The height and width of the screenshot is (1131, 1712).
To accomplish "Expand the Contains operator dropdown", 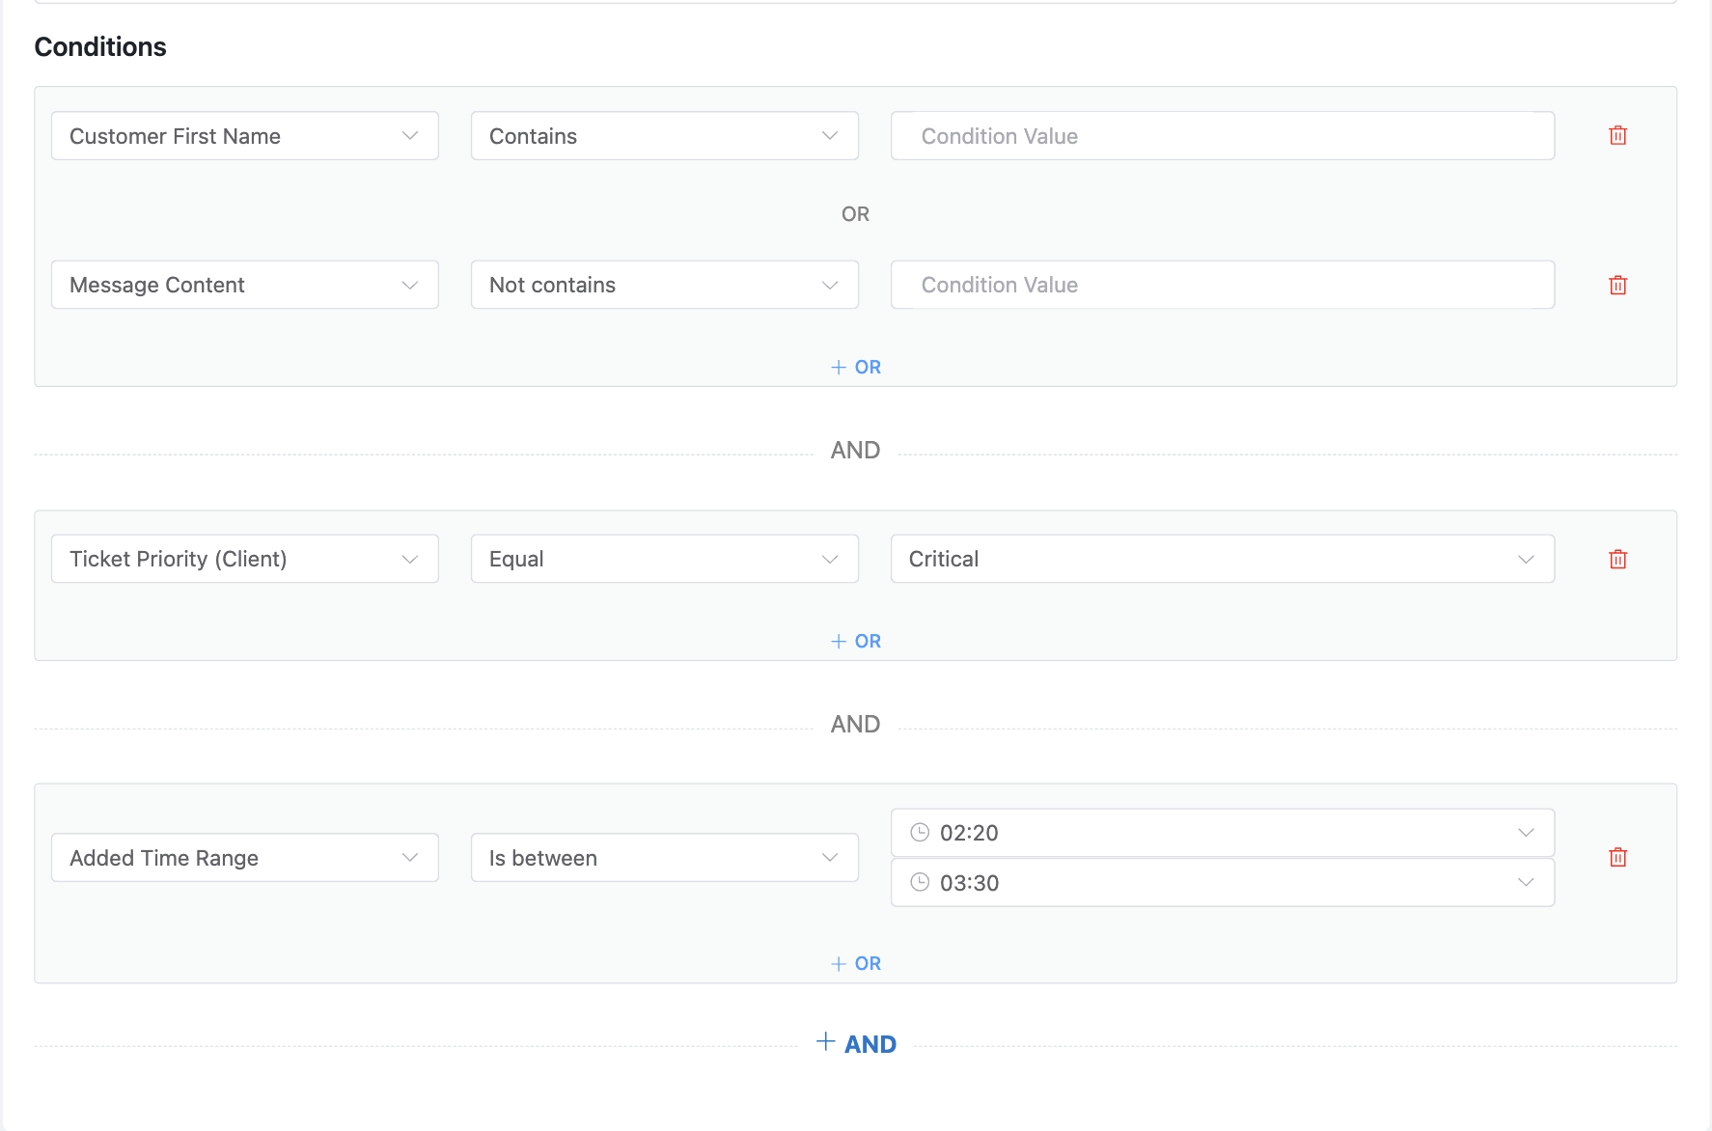I will pyautogui.click(x=664, y=136).
